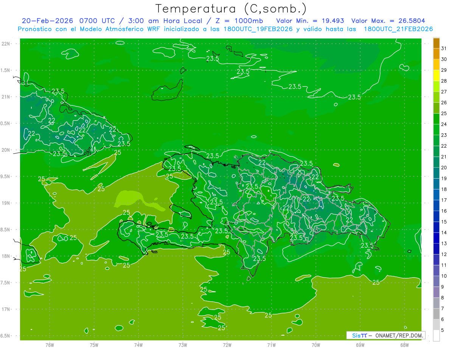Click the color bar segment between 5 and 6
This screenshot has height=350, width=454.
436,325
